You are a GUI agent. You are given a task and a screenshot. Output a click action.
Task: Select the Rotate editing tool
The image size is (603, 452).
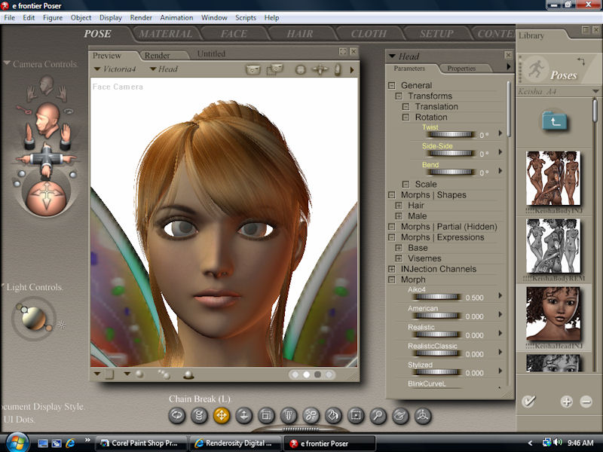click(177, 415)
